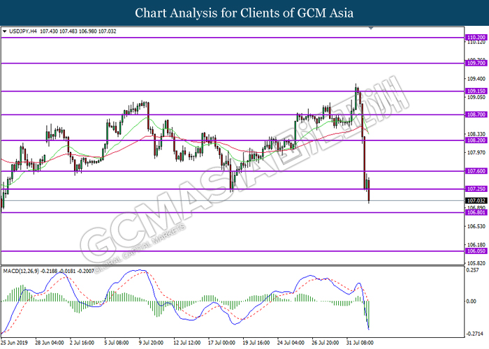Click the 107.970 axis price label
The width and height of the screenshot is (489, 349).
click(476, 152)
